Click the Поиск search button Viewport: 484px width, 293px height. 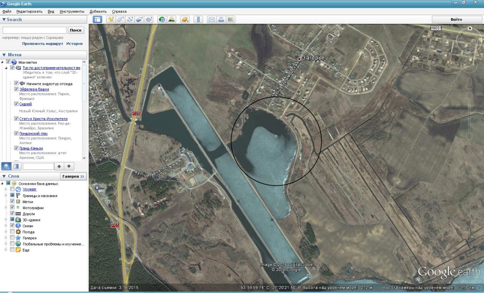point(76,30)
